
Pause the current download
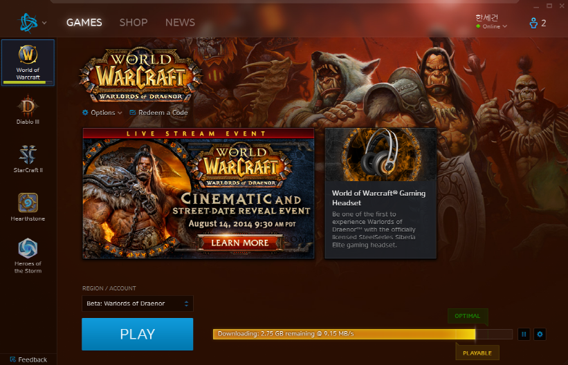coord(524,335)
